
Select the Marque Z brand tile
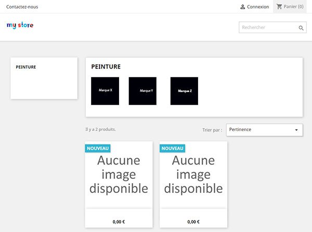coord(184,91)
